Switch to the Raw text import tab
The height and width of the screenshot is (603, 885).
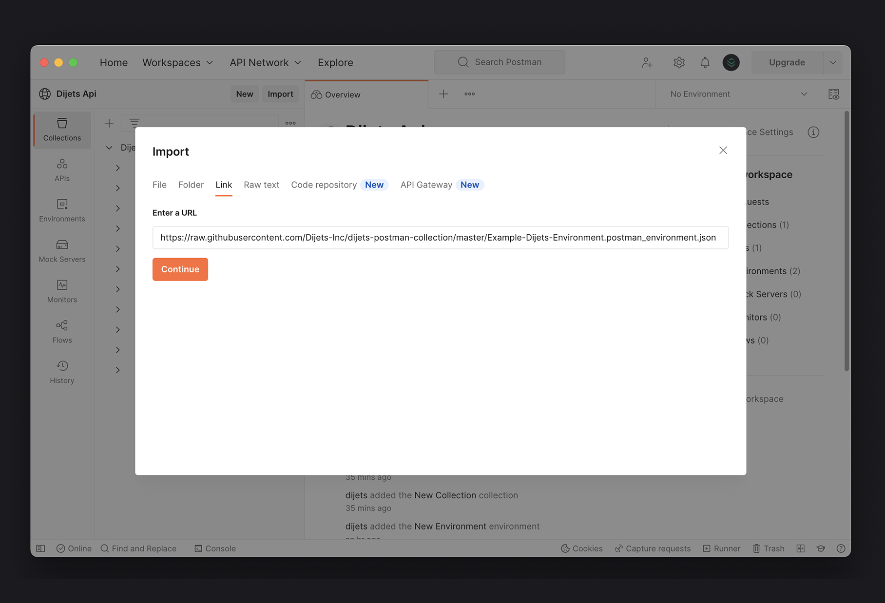[x=261, y=185]
